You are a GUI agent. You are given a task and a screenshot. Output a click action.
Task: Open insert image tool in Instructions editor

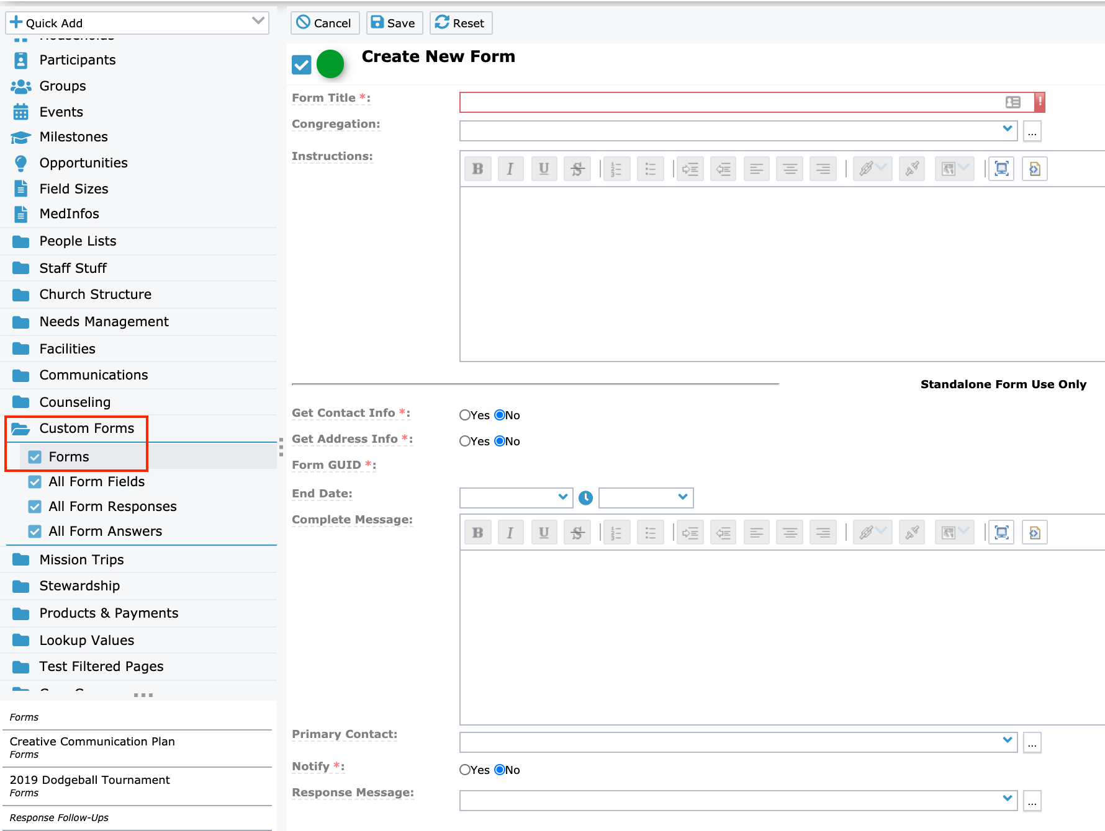click(954, 169)
